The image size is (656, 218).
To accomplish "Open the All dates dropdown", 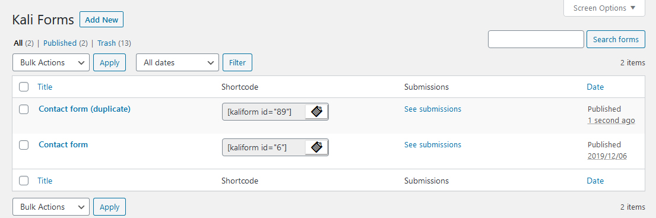I will click(178, 62).
